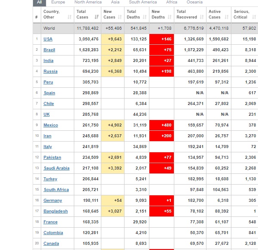
Task: Click the World row label
Action: click(x=49, y=28)
